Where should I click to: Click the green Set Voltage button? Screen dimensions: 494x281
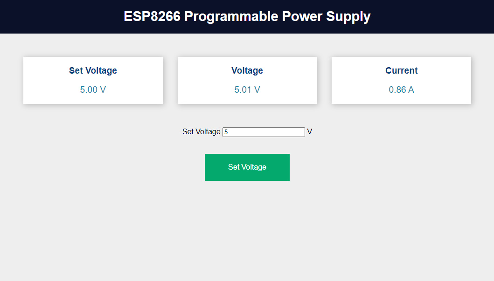click(x=247, y=167)
